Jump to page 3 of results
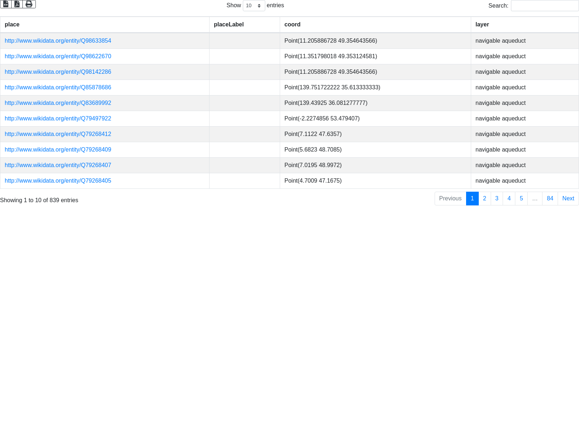The width and height of the screenshot is (579, 434). (x=497, y=199)
